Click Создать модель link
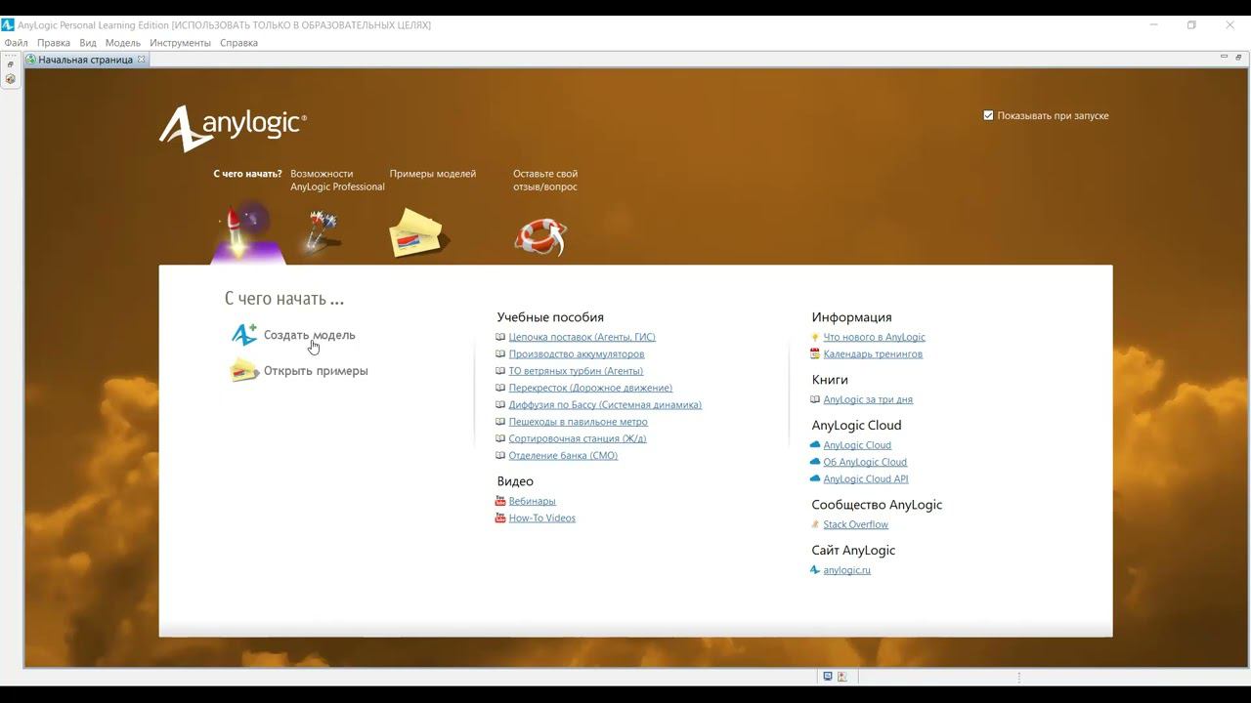Viewport: 1251px width, 703px height. tap(310, 335)
